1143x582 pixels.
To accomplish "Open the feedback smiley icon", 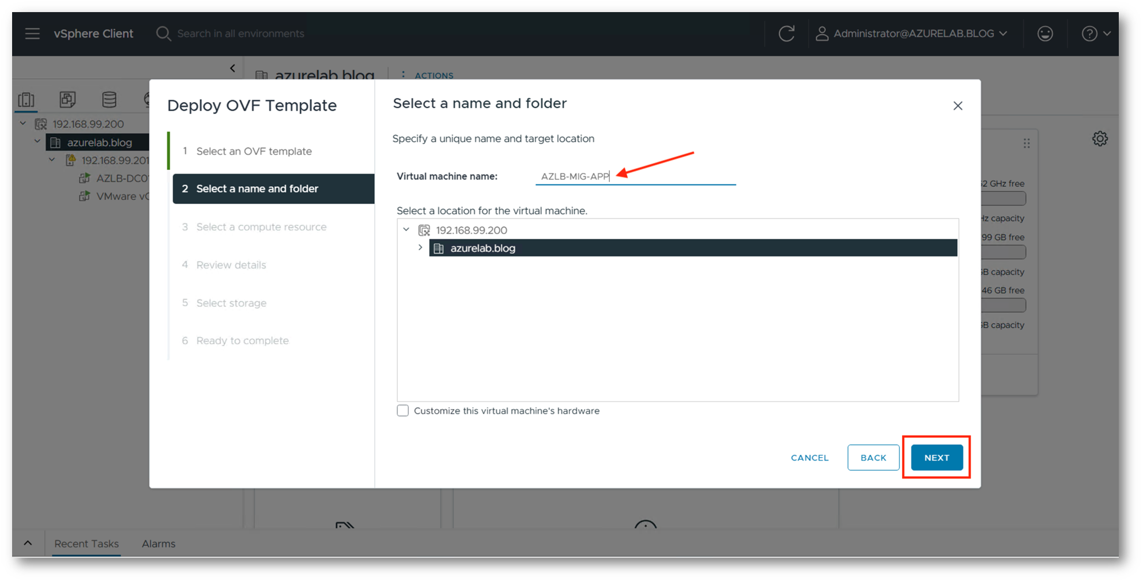I will [1045, 33].
